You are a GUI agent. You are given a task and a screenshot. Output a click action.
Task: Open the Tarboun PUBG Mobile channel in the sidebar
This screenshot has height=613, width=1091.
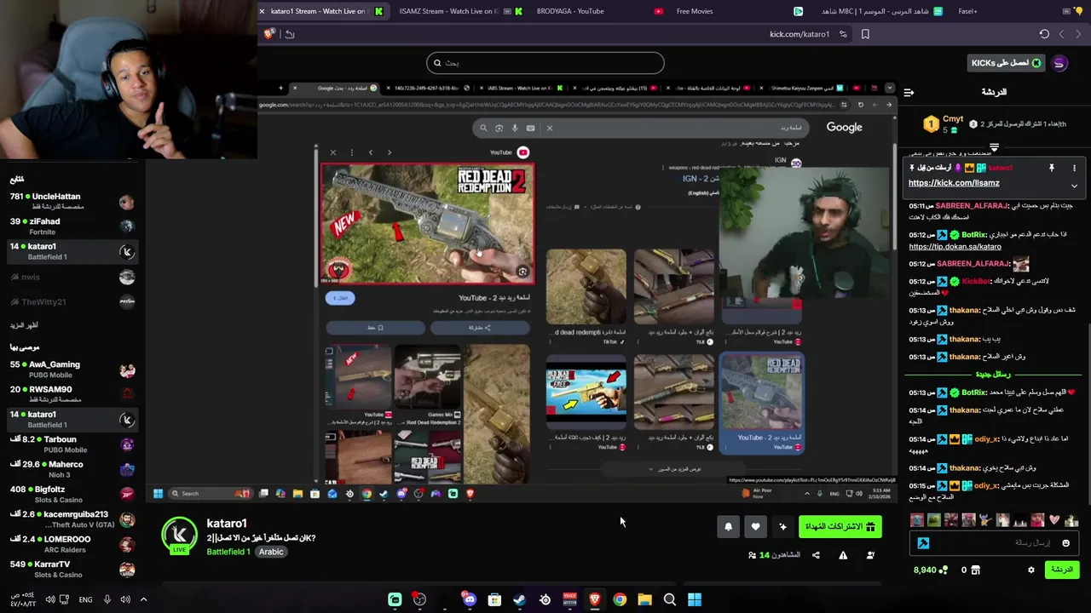(72, 444)
